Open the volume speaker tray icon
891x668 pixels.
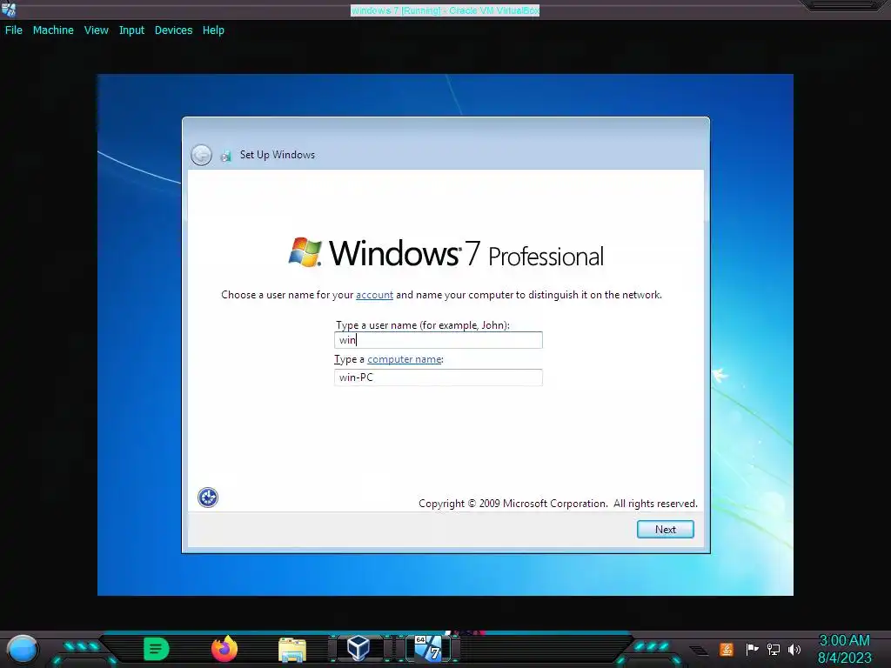(794, 649)
